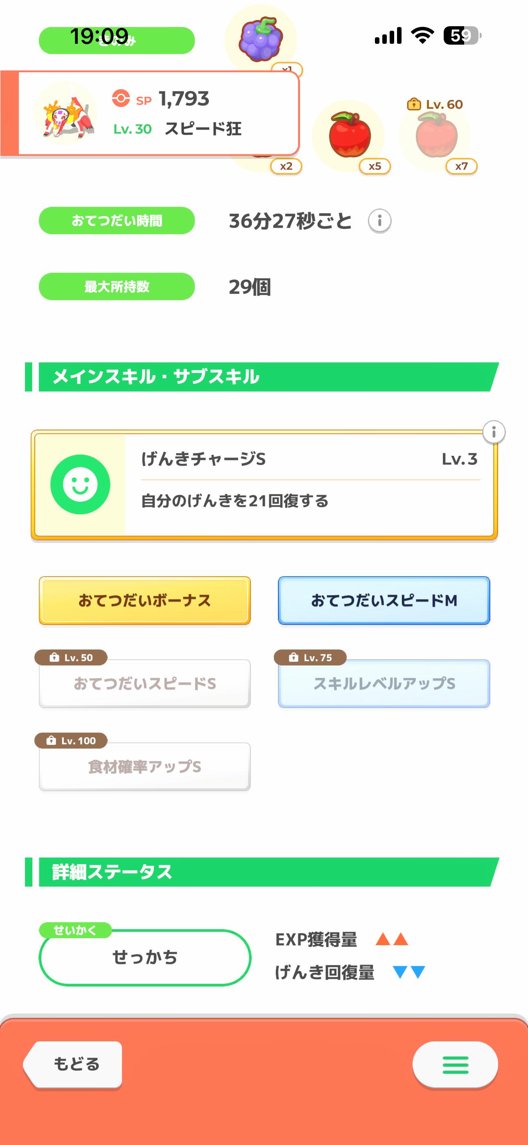Tap locked スキルレベルアップS sub skill

384,683
